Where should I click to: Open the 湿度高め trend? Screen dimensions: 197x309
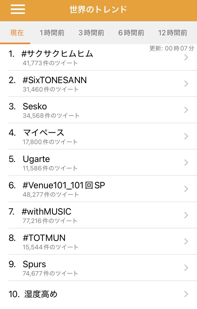pos(41,294)
